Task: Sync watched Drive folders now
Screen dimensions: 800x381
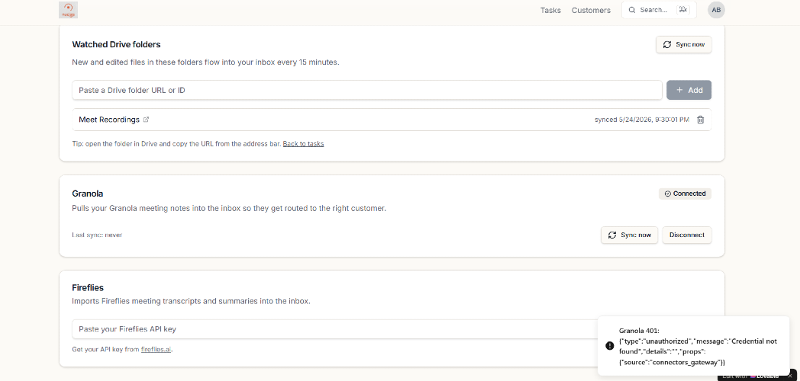Action: click(x=684, y=44)
